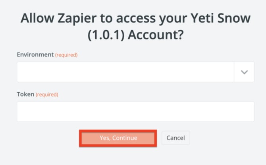Place cursor in the Token box
Screen dimensions: 266x165
(135, 111)
